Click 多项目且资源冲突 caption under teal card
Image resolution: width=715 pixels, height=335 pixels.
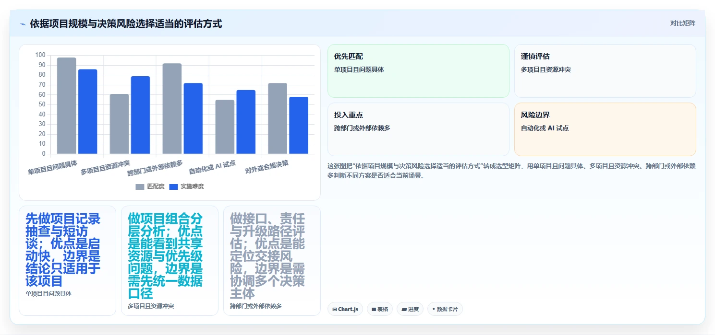click(151, 306)
